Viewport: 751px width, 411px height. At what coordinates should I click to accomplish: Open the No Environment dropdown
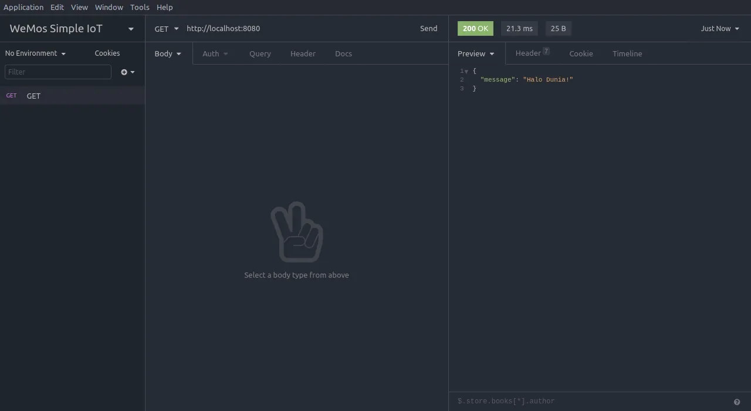[35, 53]
